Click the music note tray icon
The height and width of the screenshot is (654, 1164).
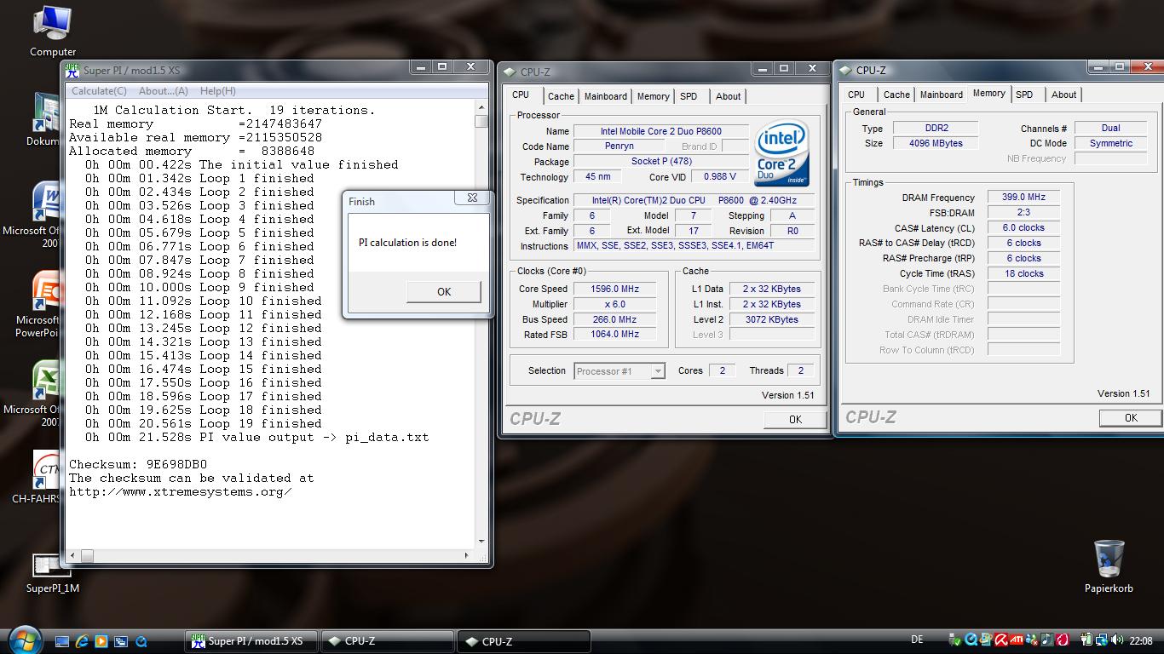[x=1047, y=640]
